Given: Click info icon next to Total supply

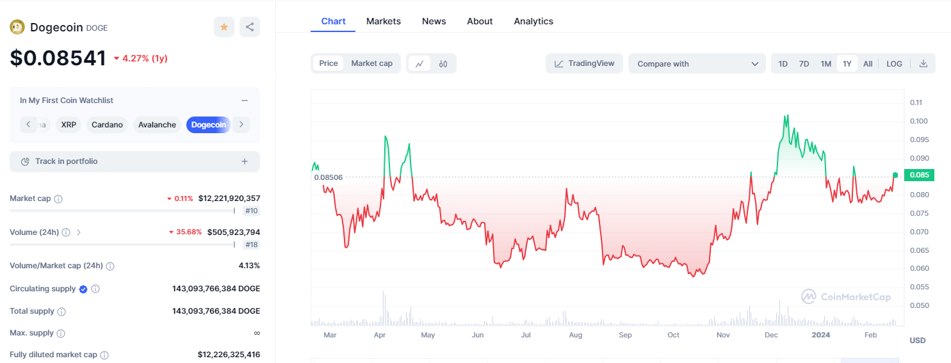Looking at the screenshot, I should pyautogui.click(x=61, y=311).
